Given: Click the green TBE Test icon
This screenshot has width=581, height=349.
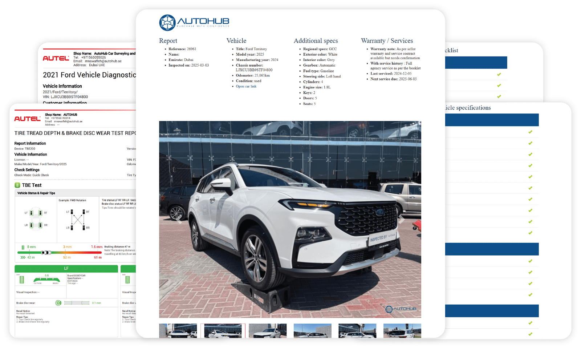Looking at the screenshot, I should click(x=17, y=185).
